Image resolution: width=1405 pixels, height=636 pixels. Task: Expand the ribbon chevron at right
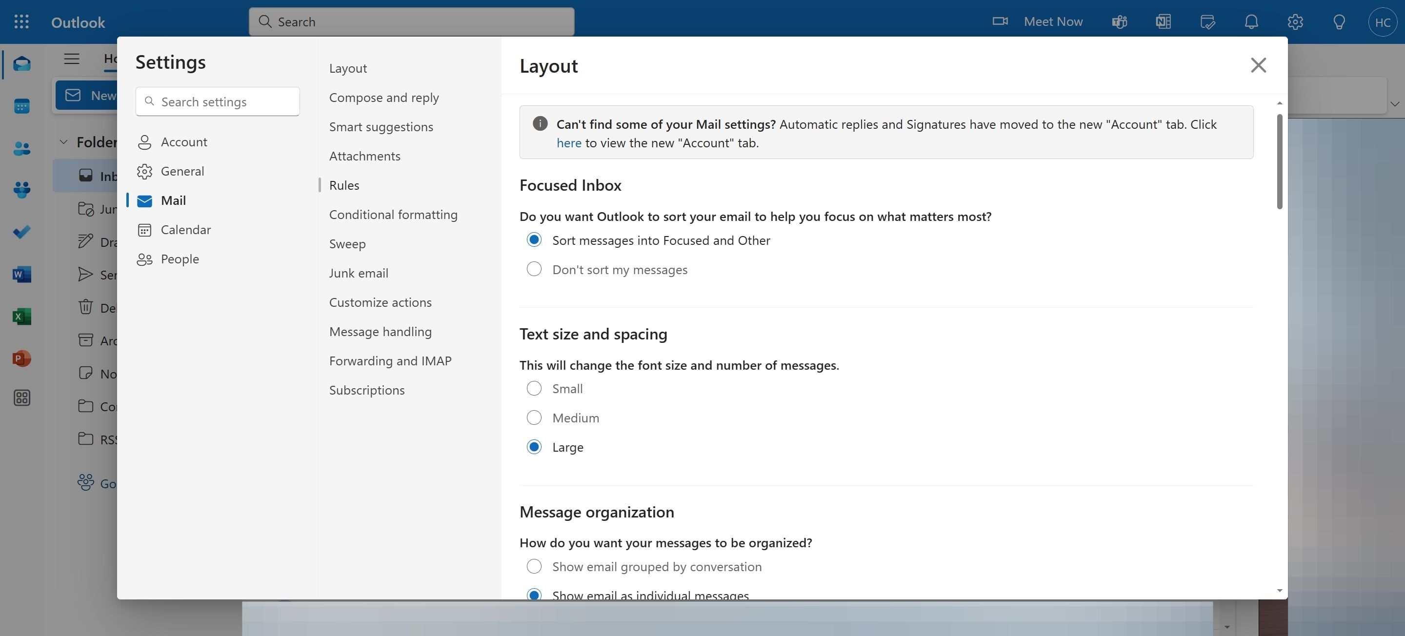point(1395,103)
